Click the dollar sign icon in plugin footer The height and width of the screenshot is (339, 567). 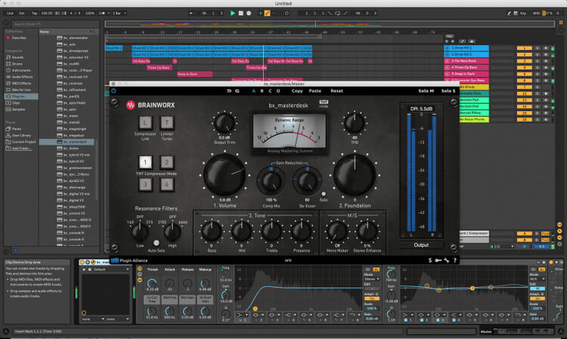(x=429, y=260)
